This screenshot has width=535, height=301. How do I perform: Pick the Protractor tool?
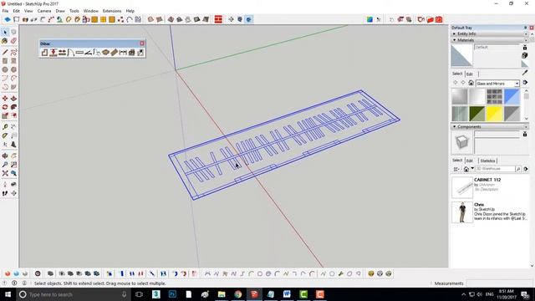[x=5, y=135]
